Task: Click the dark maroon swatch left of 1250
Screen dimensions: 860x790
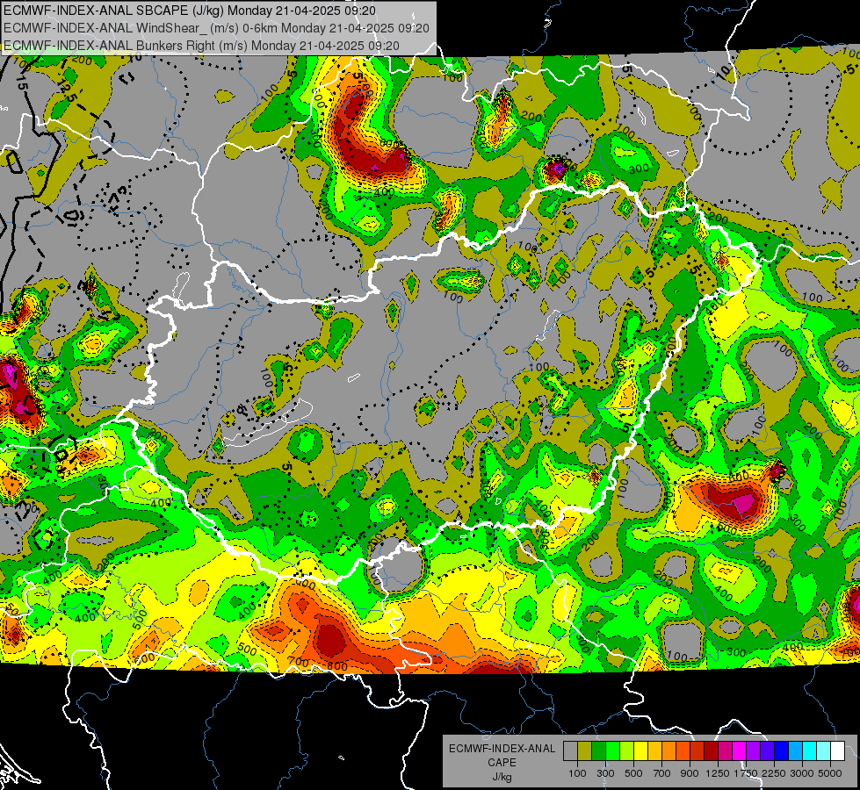Action: pyautogui.click(x=712, y=751)
